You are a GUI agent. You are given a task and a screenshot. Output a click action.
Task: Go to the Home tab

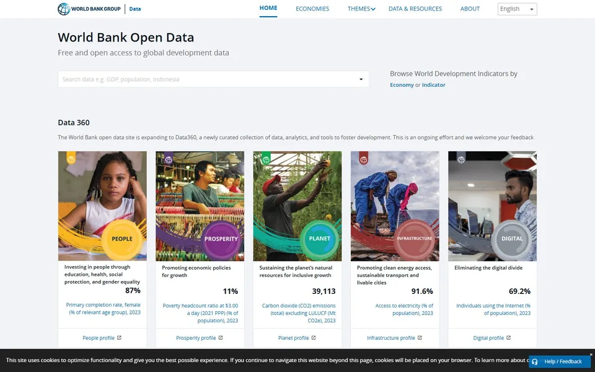coord(268,8)
